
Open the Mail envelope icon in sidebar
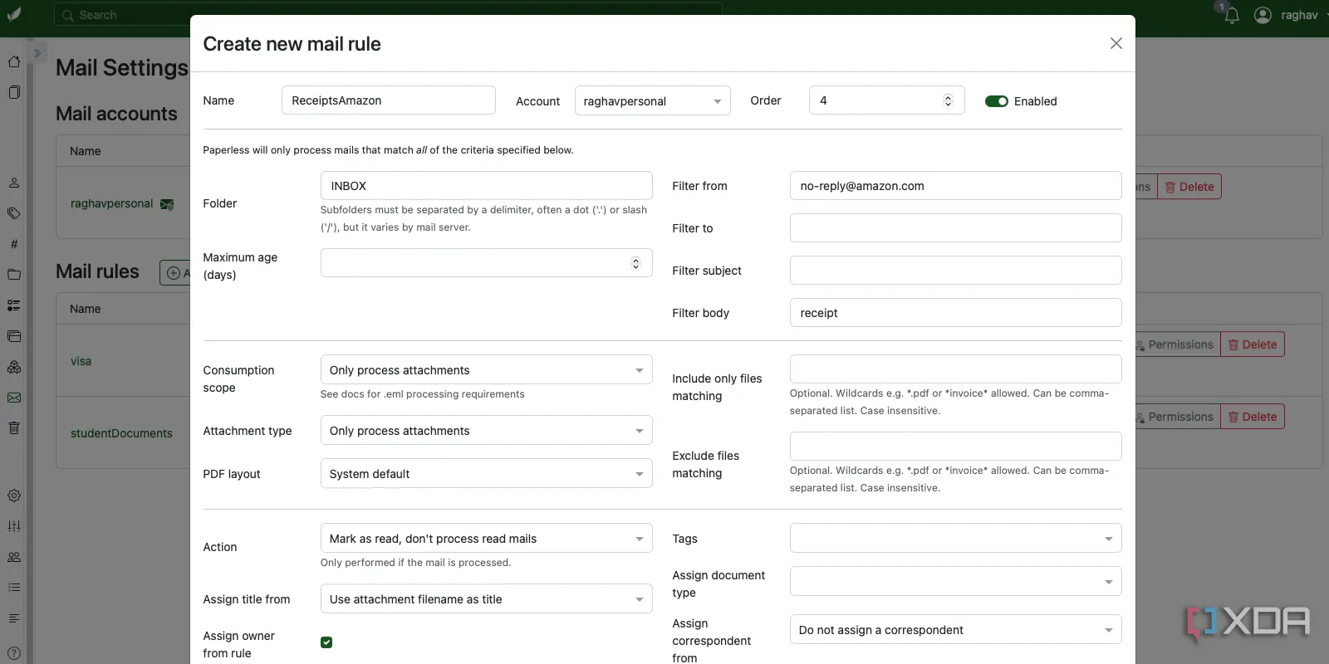[x=14, y=398]
